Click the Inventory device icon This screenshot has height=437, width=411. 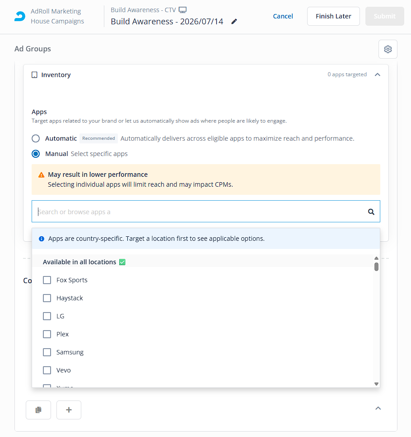click(34, 75)
